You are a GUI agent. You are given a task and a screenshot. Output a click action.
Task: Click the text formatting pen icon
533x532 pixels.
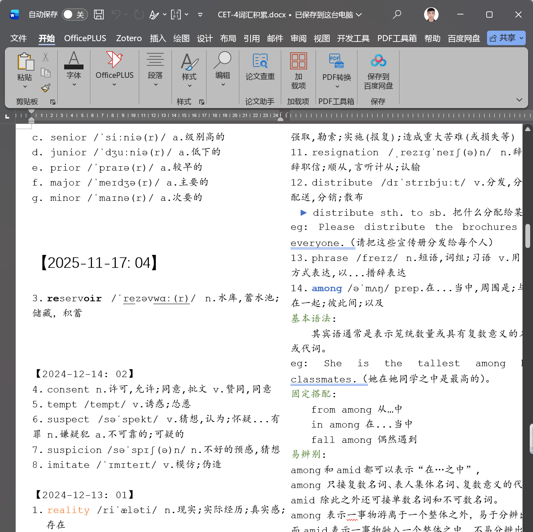(x=154, y=15)
